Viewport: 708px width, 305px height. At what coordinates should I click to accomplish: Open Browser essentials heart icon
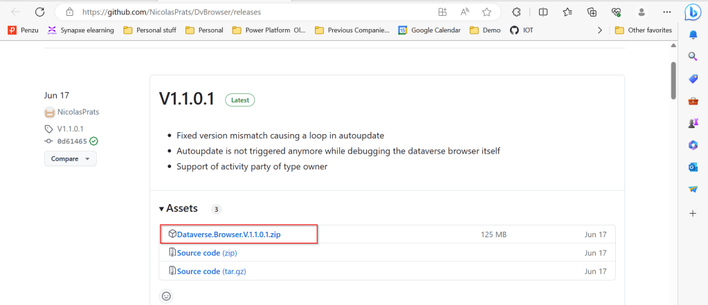616,12
